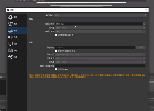
Task: Open Audio settings speaker icon
Action: click(10, 37)
